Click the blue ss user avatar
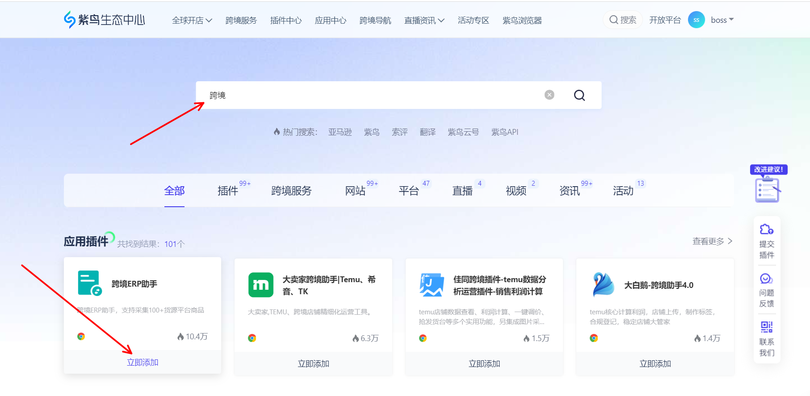The height and width of the screenshot is (396, 810). 696,20
